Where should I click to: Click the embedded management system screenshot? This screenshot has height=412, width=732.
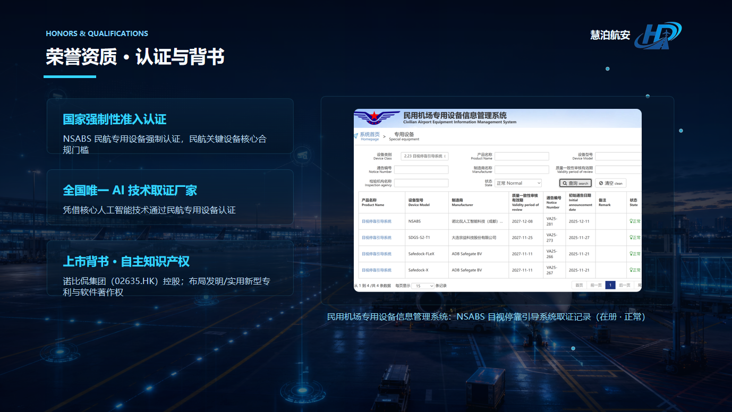tap(498, 200)
